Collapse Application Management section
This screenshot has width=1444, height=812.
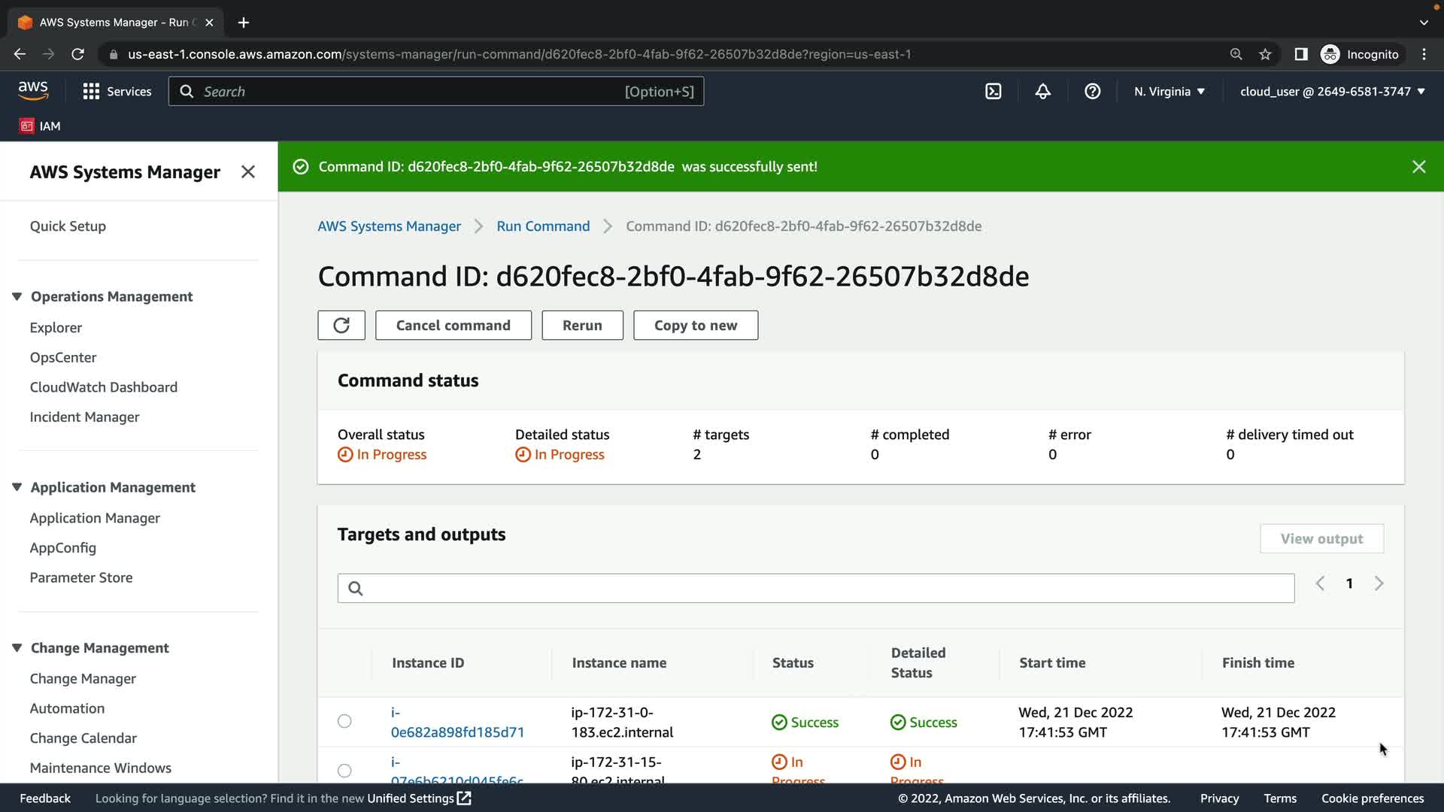point(17,487)
